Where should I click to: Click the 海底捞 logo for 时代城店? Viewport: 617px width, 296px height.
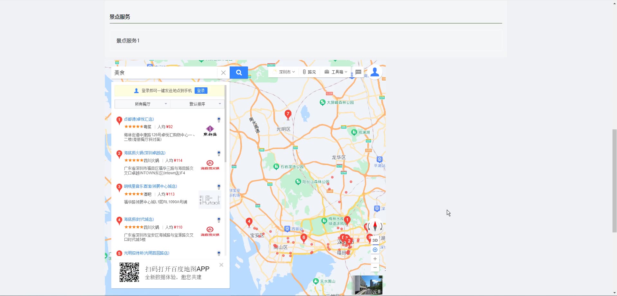pyautogui.click(x=210, y=232)
